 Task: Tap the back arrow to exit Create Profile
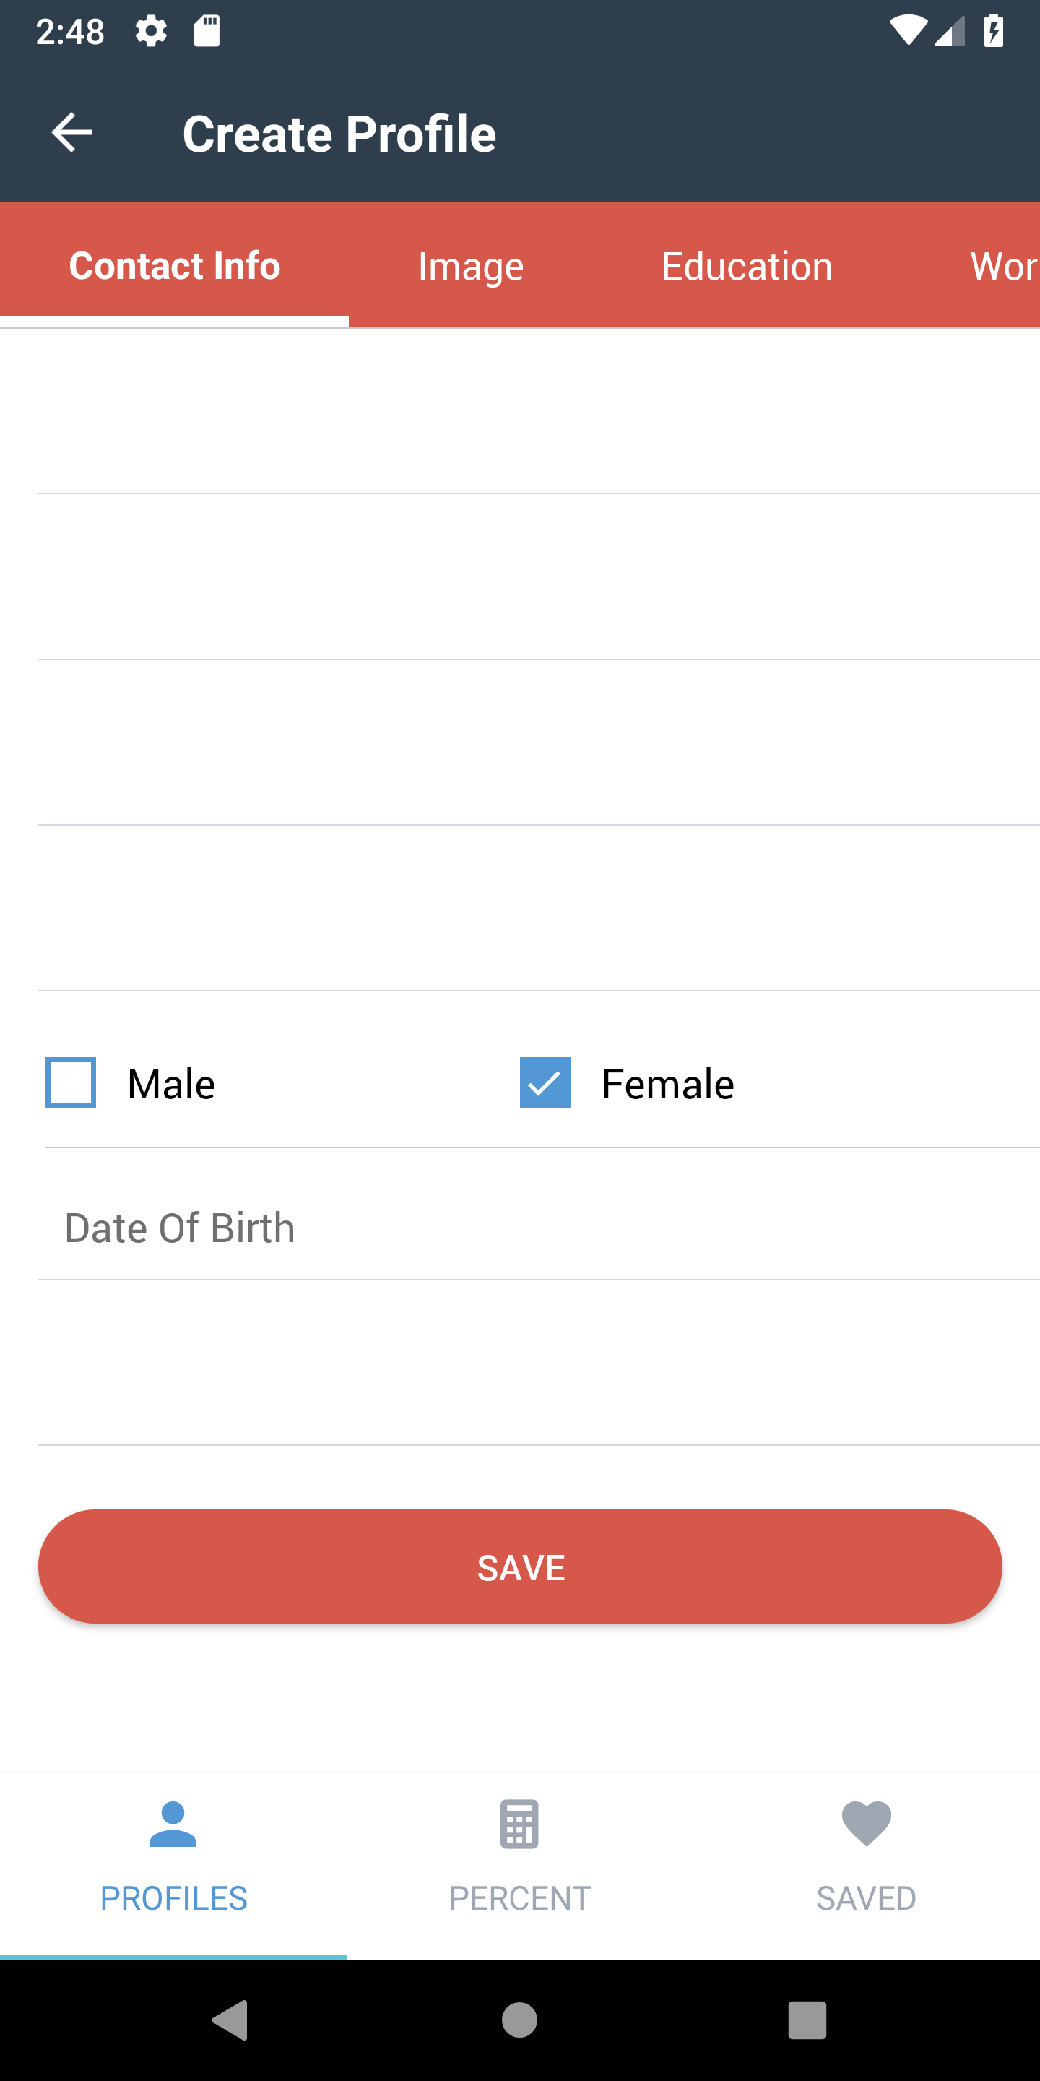point(71,132)
